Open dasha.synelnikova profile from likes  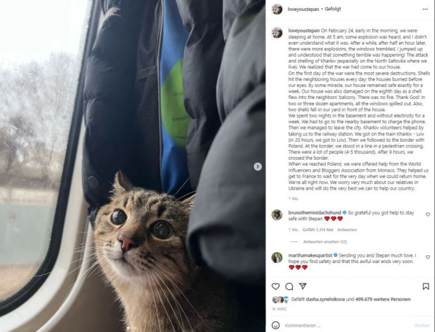tap(326, 299)
